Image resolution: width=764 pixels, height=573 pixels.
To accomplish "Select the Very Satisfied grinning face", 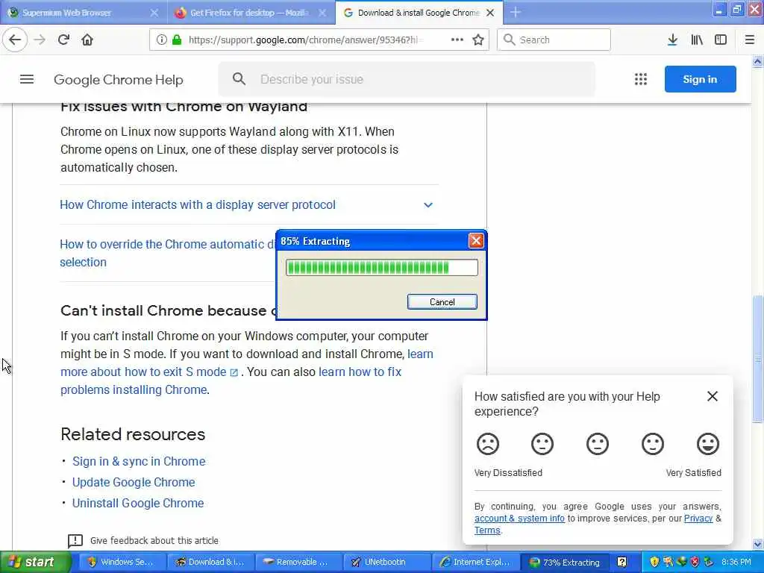I will click(707, 444).
